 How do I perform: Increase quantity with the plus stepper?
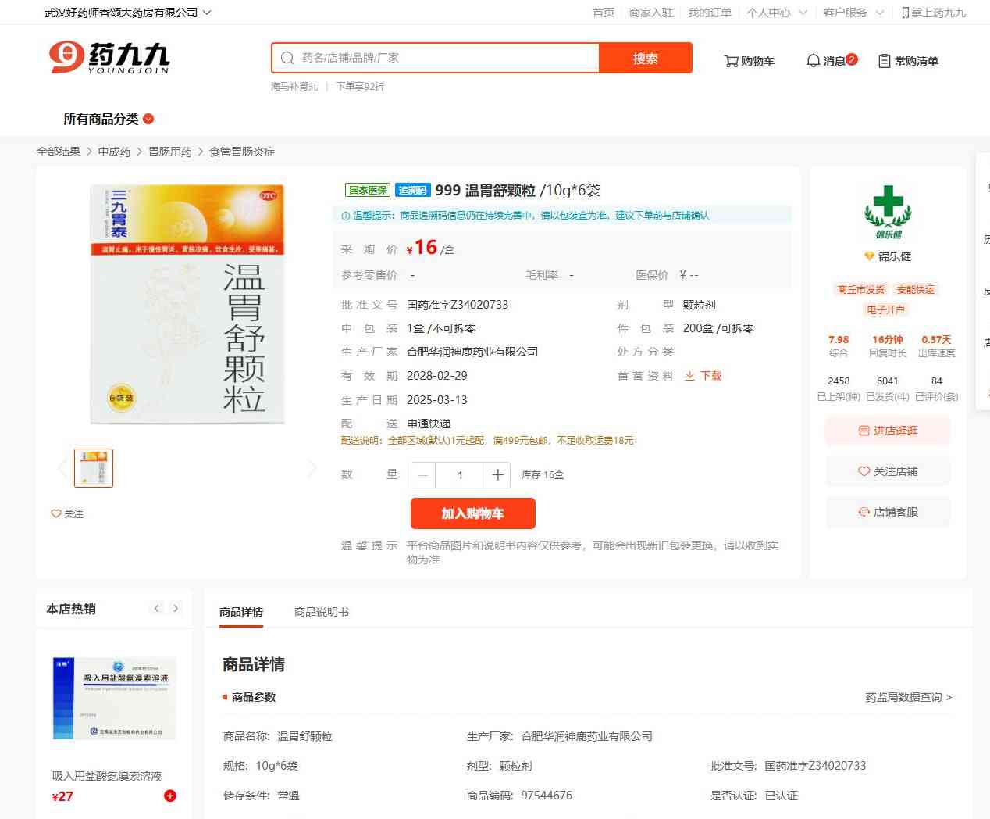(498, 475)
